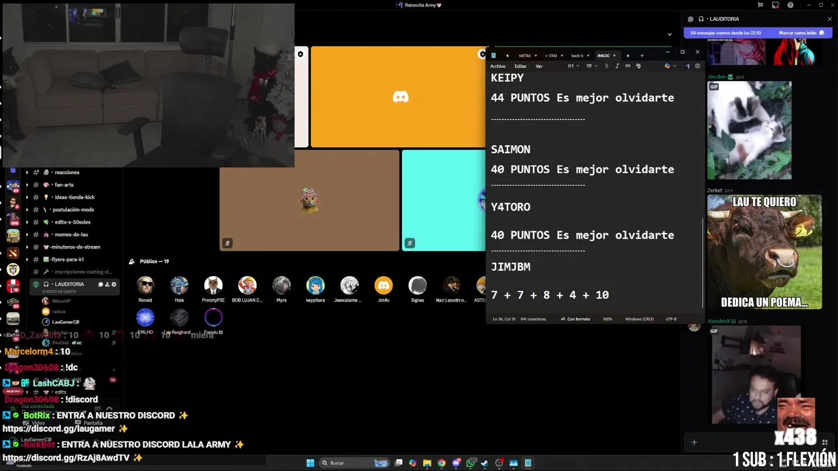
Task: Open postulación-mods channel
Action: 73,210
